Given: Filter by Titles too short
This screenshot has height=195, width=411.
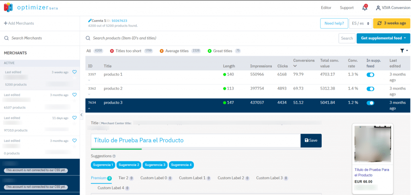Looking at the screenshot, I should click(x=132, y=51).
